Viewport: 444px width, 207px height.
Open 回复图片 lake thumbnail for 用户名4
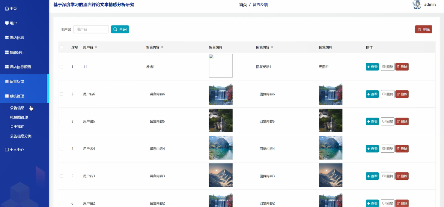[x=331, y=148]
